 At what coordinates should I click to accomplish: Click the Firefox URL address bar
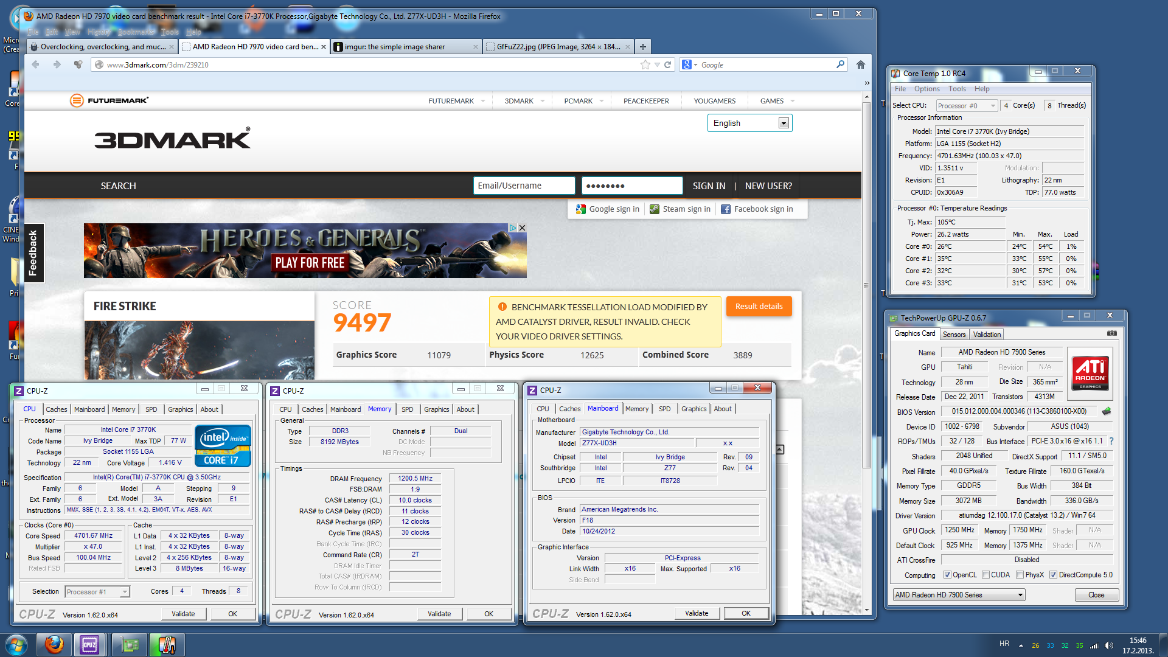click(x=372, y=64)
